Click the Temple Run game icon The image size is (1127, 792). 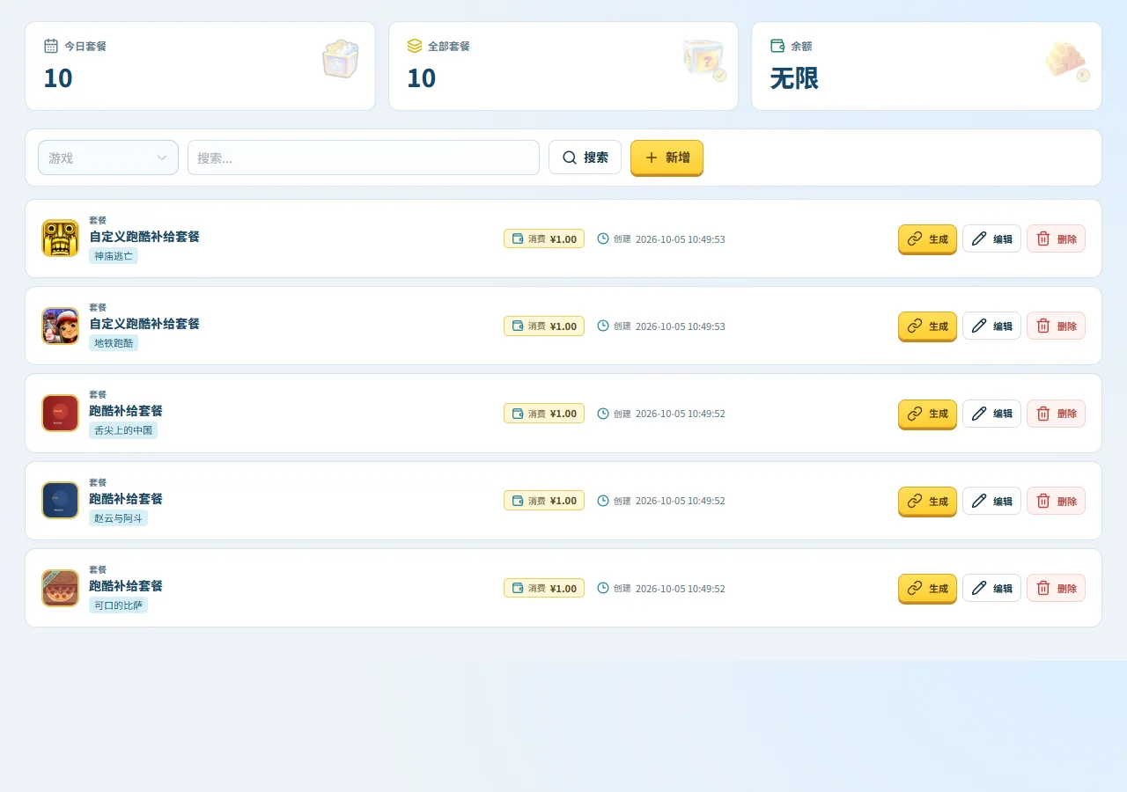pyautogui.click(x=60, y=238)
